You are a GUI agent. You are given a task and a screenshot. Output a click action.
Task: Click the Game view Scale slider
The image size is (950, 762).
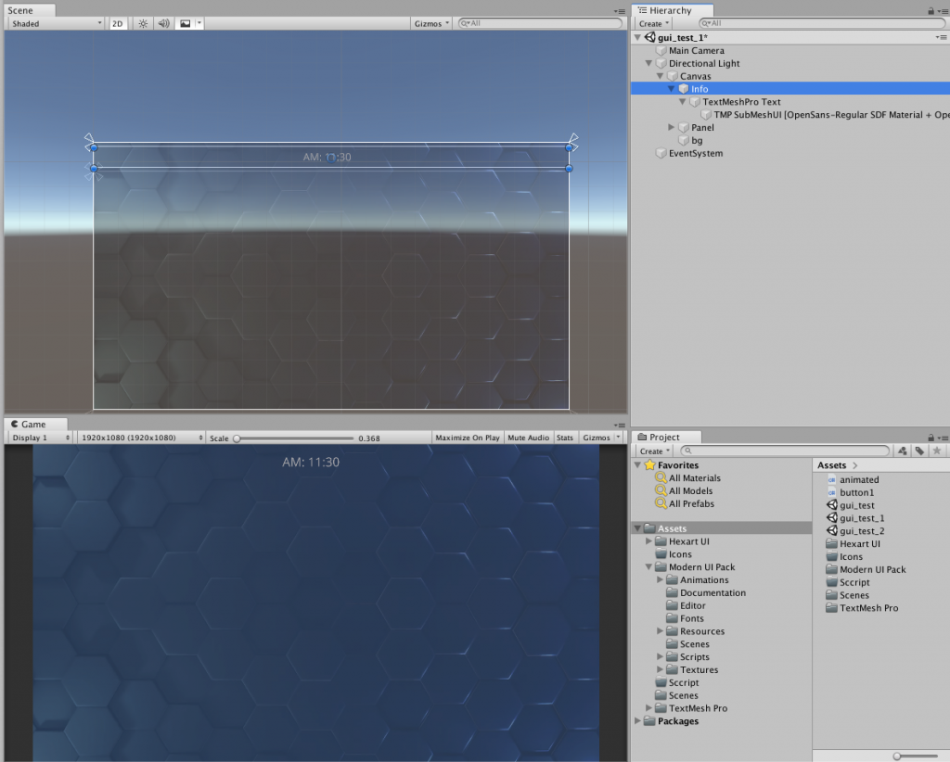[293, 438]
